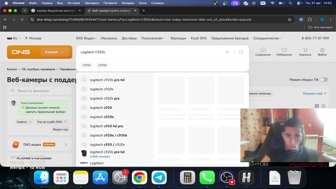Open a new Chrome tab
The height and width of the screenshot is (189, 336).
[x=144, y=10]
